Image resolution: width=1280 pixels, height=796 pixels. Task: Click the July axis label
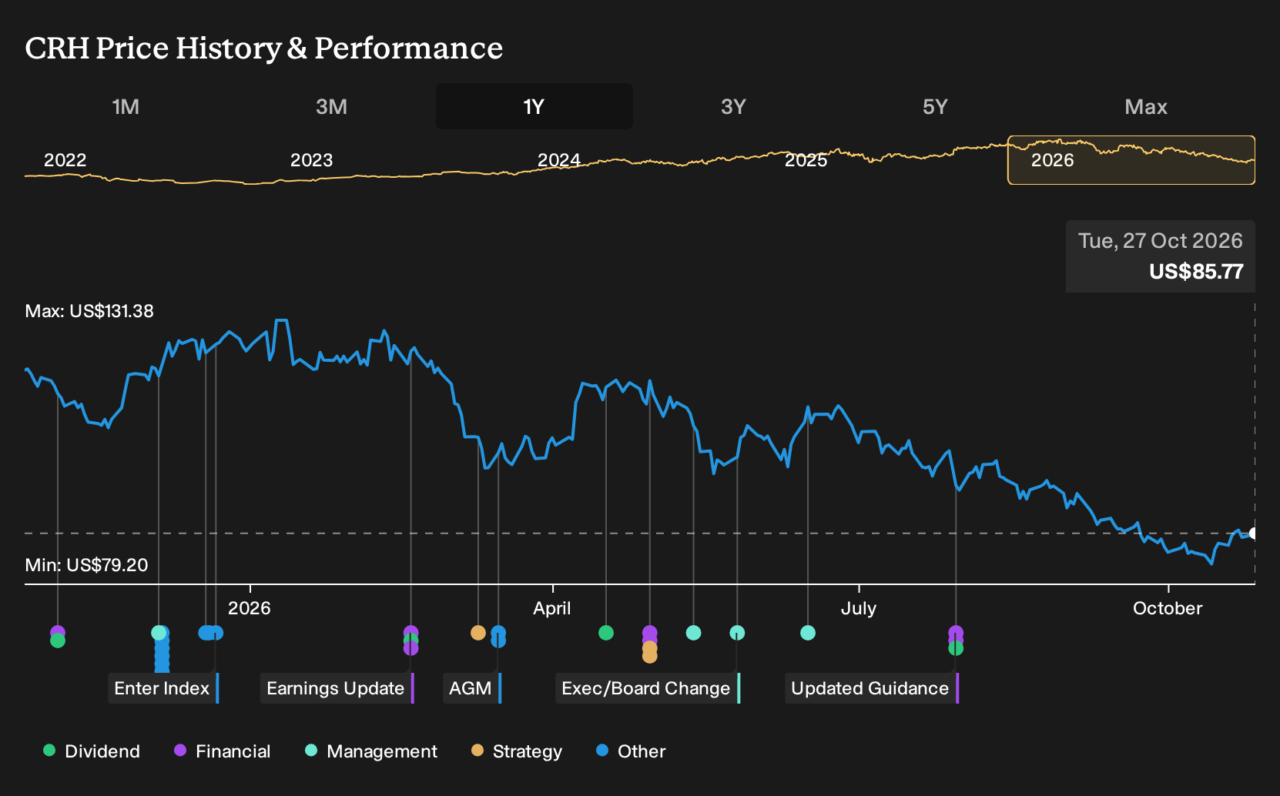pyautogui.click(x=859, y=608)
